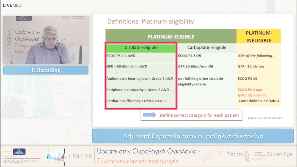297x167 pixels.
Task: Click the PLATINUM-ELIGIBLE green header
Action: tap(171, 37)
